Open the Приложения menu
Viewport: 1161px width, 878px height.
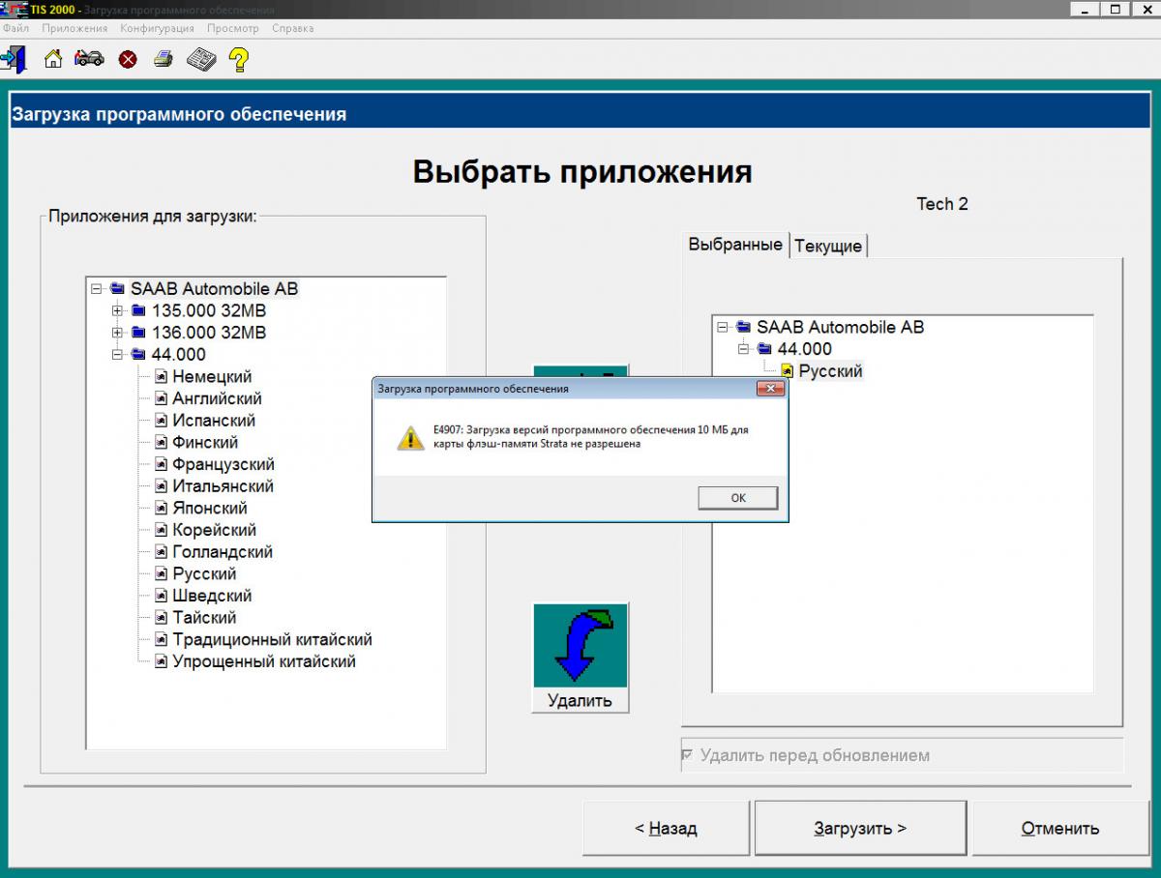(74, 28)
